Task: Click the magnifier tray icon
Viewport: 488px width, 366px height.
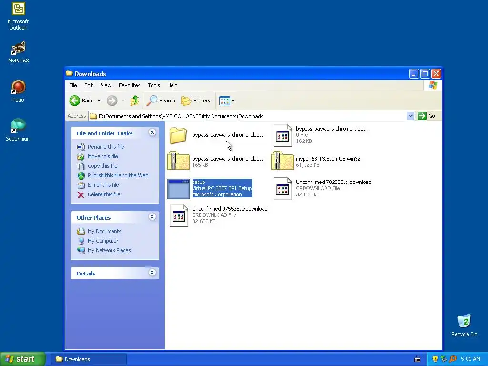Action: 453,359
